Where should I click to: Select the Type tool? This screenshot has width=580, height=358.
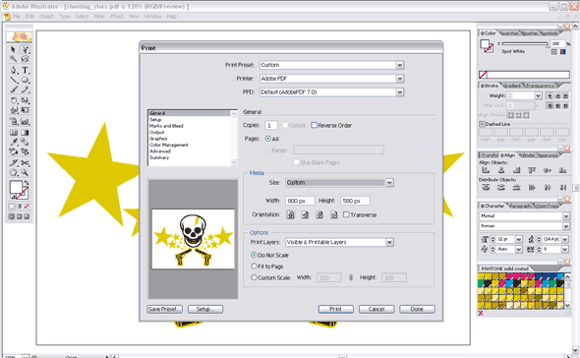[25, 70]
